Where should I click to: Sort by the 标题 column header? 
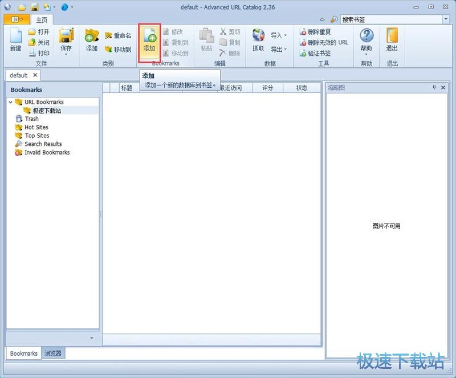129,88
